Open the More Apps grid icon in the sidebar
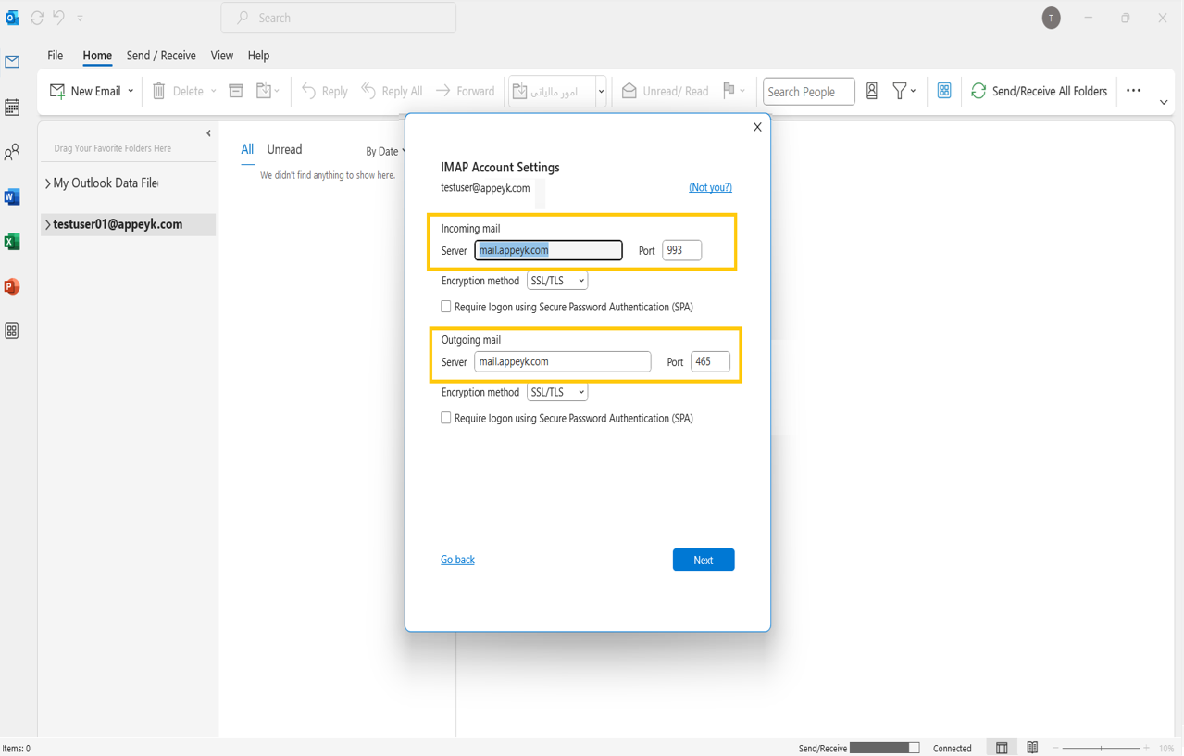The width and height of the screenshot is (1184, 756). point(12,331)
